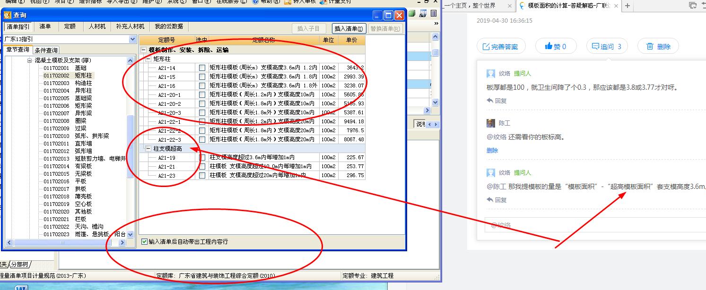Image resolution: width=706 pixels, height=290 pixels.
Task: Click the green cube icon behind the dialog
Action: point(412,13)
